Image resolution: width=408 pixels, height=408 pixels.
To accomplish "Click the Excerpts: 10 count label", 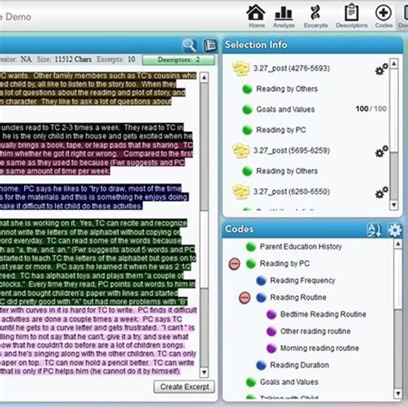I will pos(116,59).
